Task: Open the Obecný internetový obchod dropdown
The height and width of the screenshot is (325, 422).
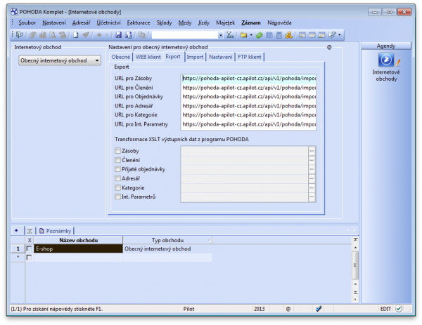Action: [60, 60]
